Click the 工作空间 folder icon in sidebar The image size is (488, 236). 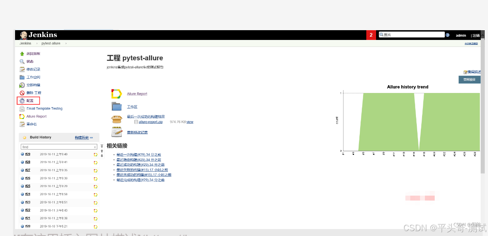point(22,77)
